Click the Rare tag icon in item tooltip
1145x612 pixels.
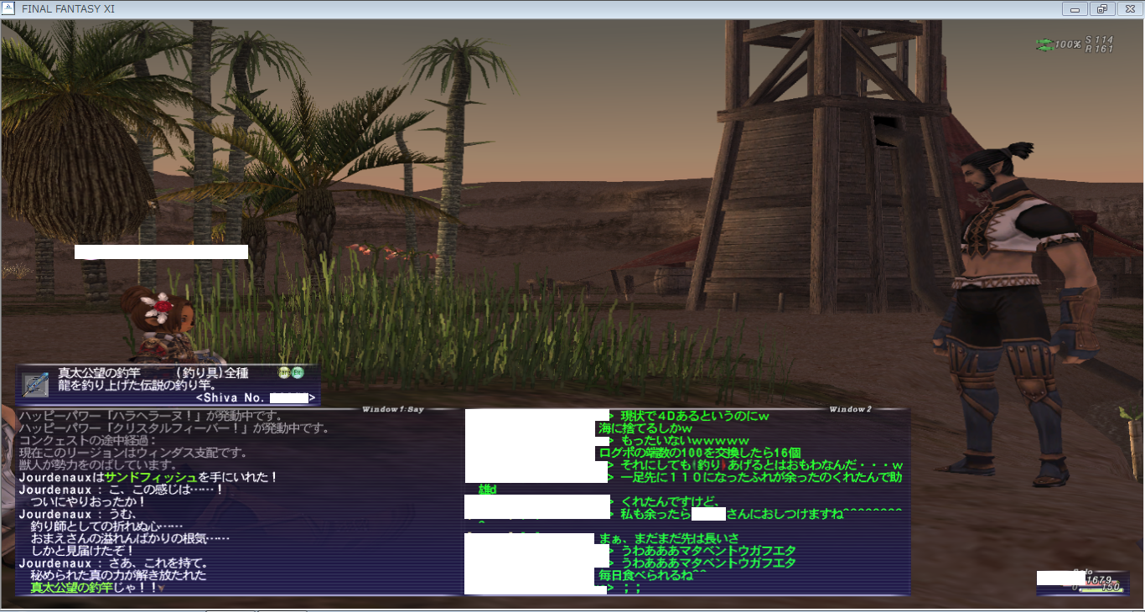tap(284, 373)
